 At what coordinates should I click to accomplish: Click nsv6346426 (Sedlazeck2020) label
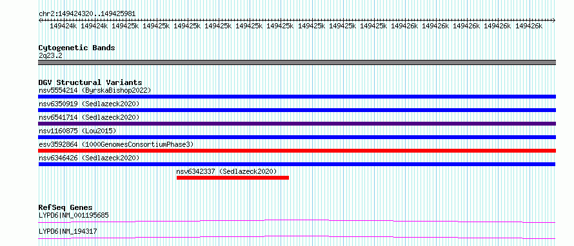click(x=89, y=158)
